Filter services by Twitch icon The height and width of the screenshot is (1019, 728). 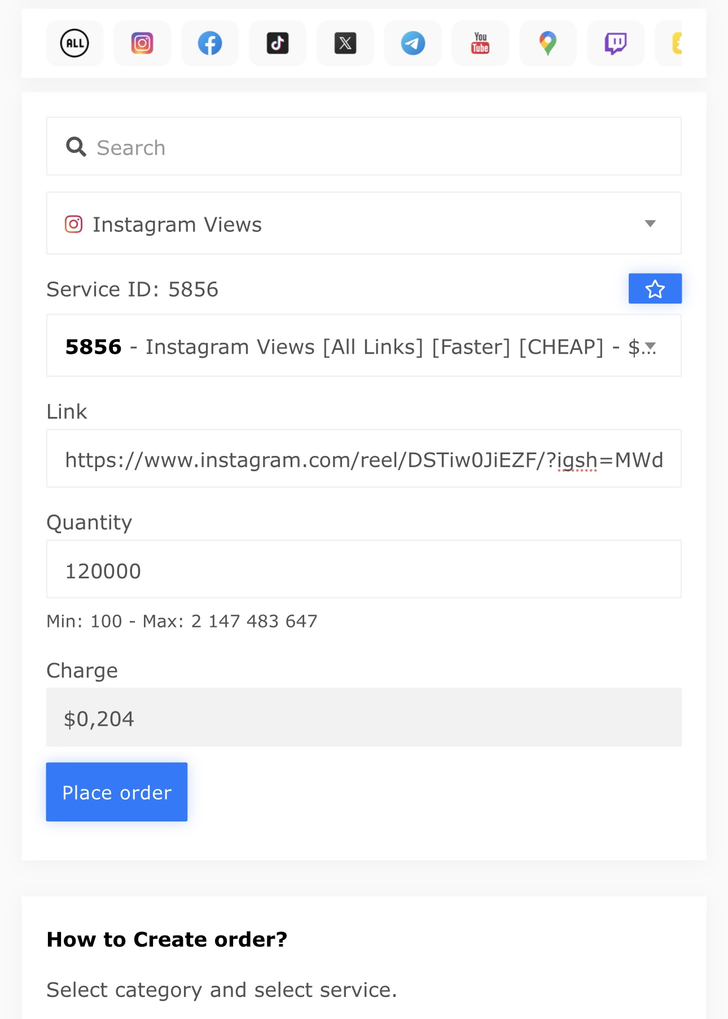tap(616, 43)
